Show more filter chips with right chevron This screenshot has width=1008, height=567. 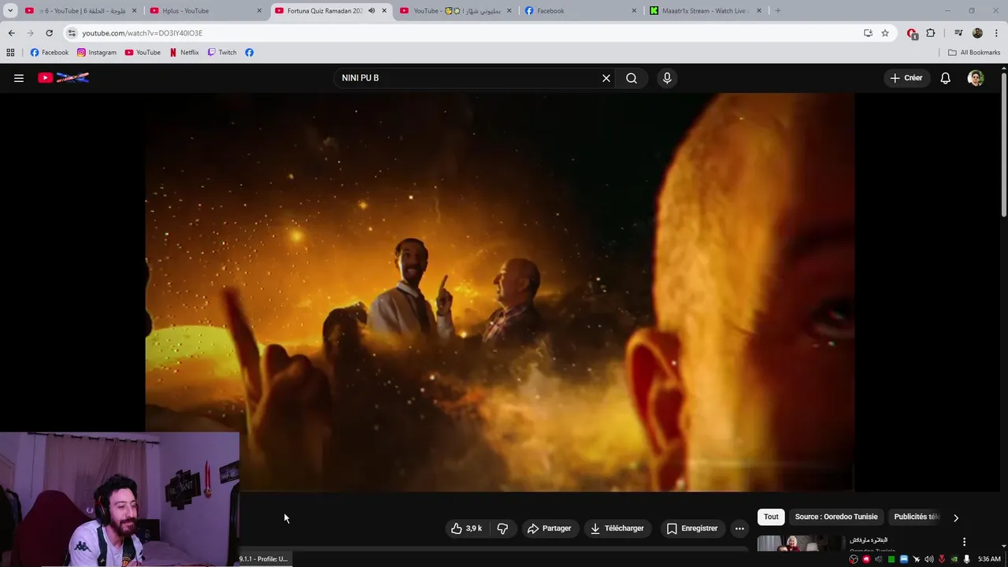tap(956, 517)
